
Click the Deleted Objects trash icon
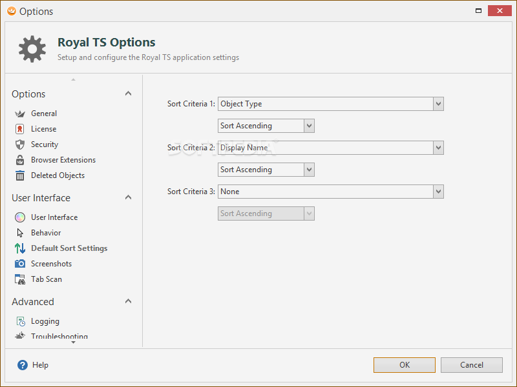(20, 175)
